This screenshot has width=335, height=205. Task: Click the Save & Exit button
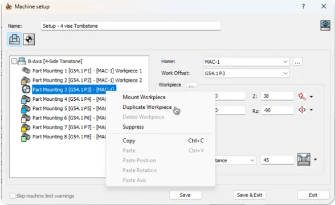point(250,195)
